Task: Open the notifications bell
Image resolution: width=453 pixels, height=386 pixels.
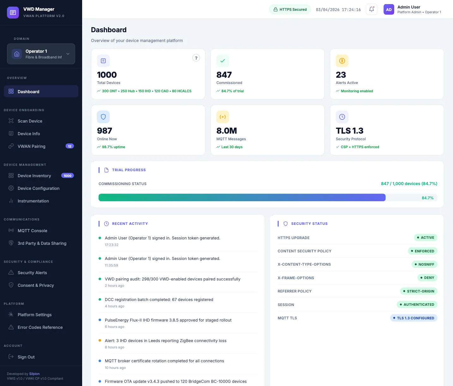Action: pos(371,9)
